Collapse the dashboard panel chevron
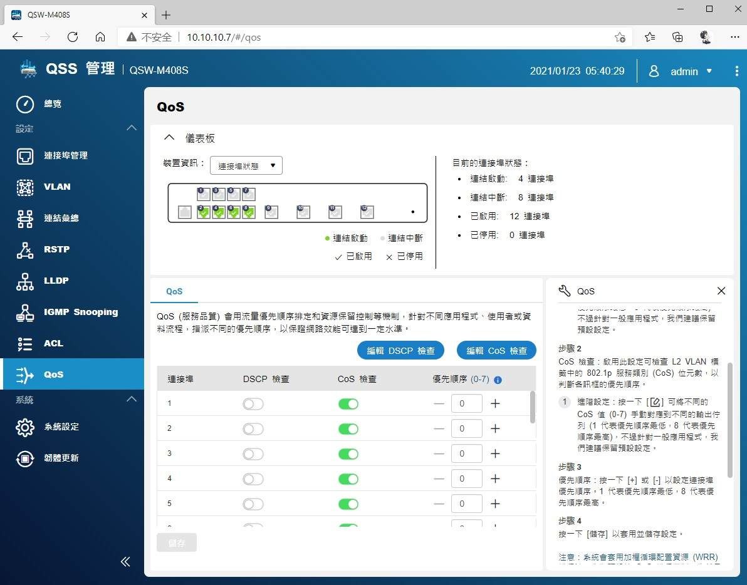This screenshot has height=585, width=747. (x=169, y=138)
